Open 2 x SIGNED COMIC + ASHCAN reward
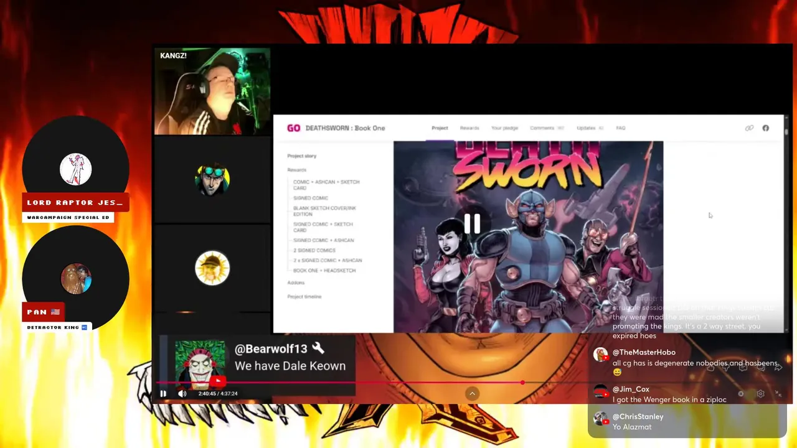The image size is (797, 448). (328, 260)
